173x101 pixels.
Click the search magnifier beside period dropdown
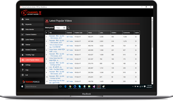point(69,28)
